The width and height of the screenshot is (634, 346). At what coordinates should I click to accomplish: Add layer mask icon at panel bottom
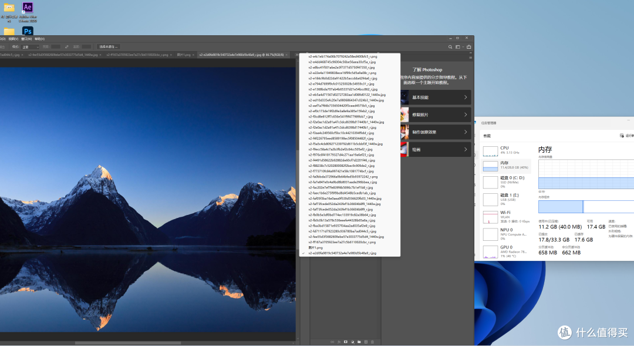pyautogui.click(x=346, y=342)
